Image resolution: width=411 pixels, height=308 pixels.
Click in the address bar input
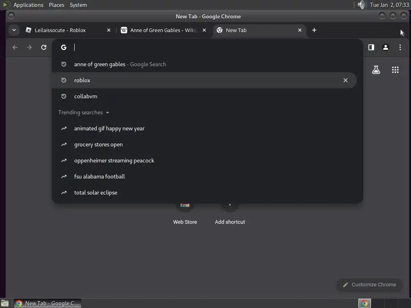point(215,47)
